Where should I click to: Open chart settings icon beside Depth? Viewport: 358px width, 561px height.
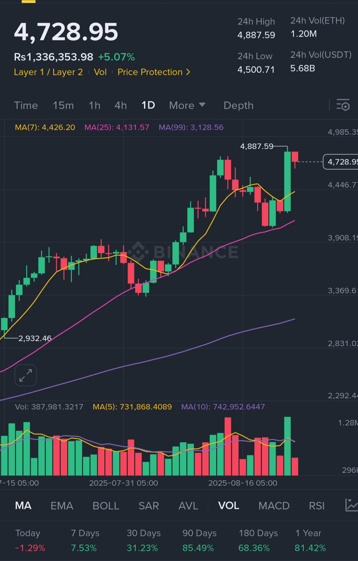tap(343, 106)
